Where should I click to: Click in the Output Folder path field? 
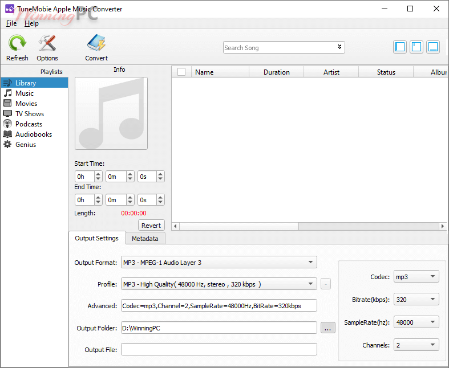(x=219, y=328)
